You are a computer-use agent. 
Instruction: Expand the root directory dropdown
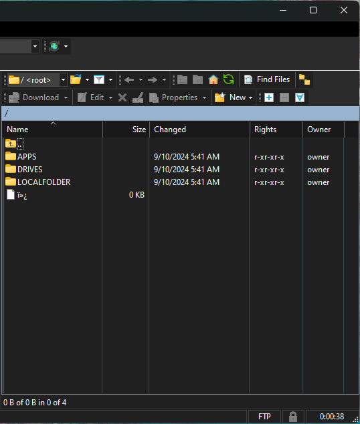click(x=63, y=79)
